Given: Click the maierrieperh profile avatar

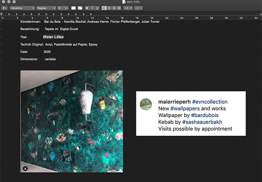Looking at the screenshot, I should pos(146,104).
